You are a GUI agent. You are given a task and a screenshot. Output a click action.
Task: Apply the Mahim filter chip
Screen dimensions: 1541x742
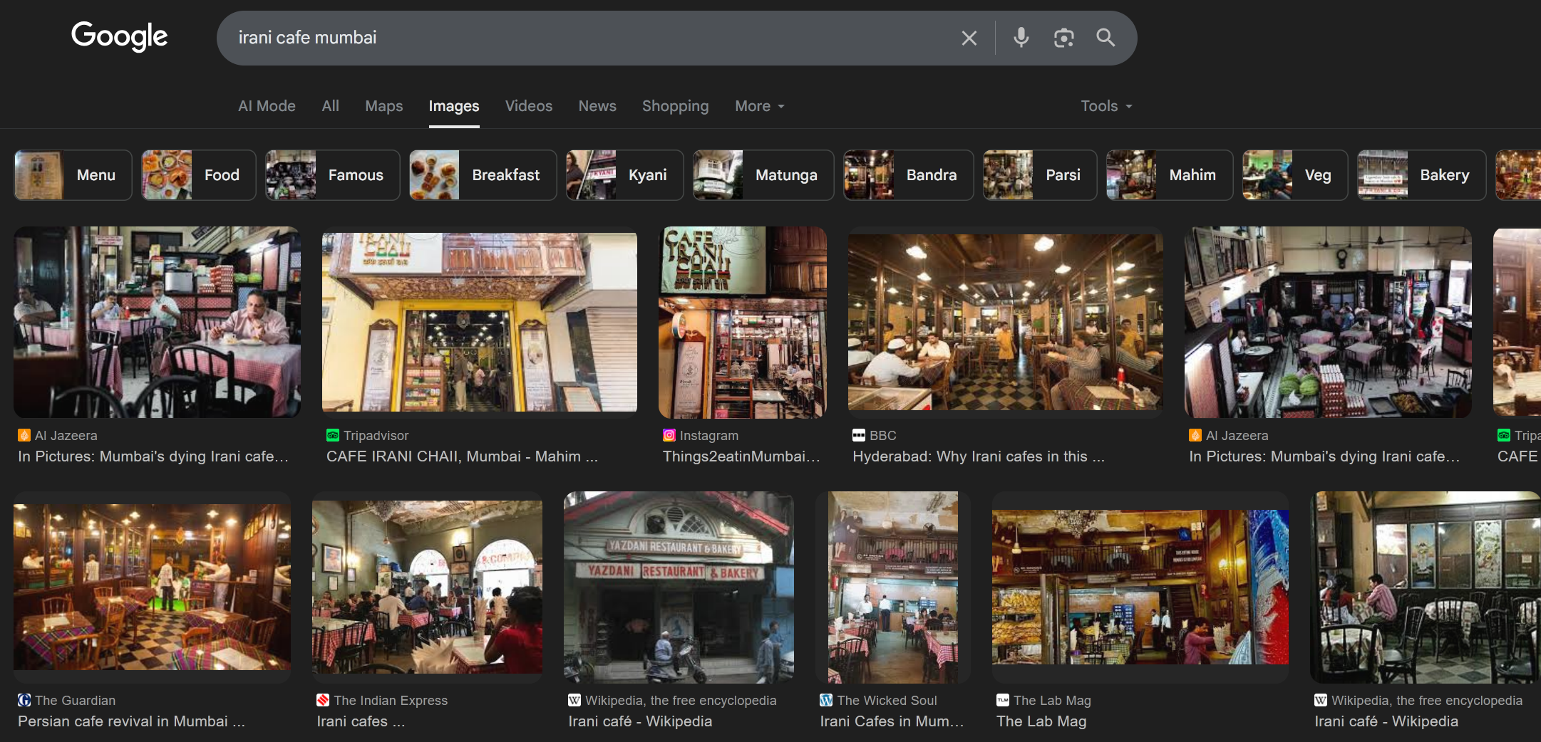point(1170,175)
